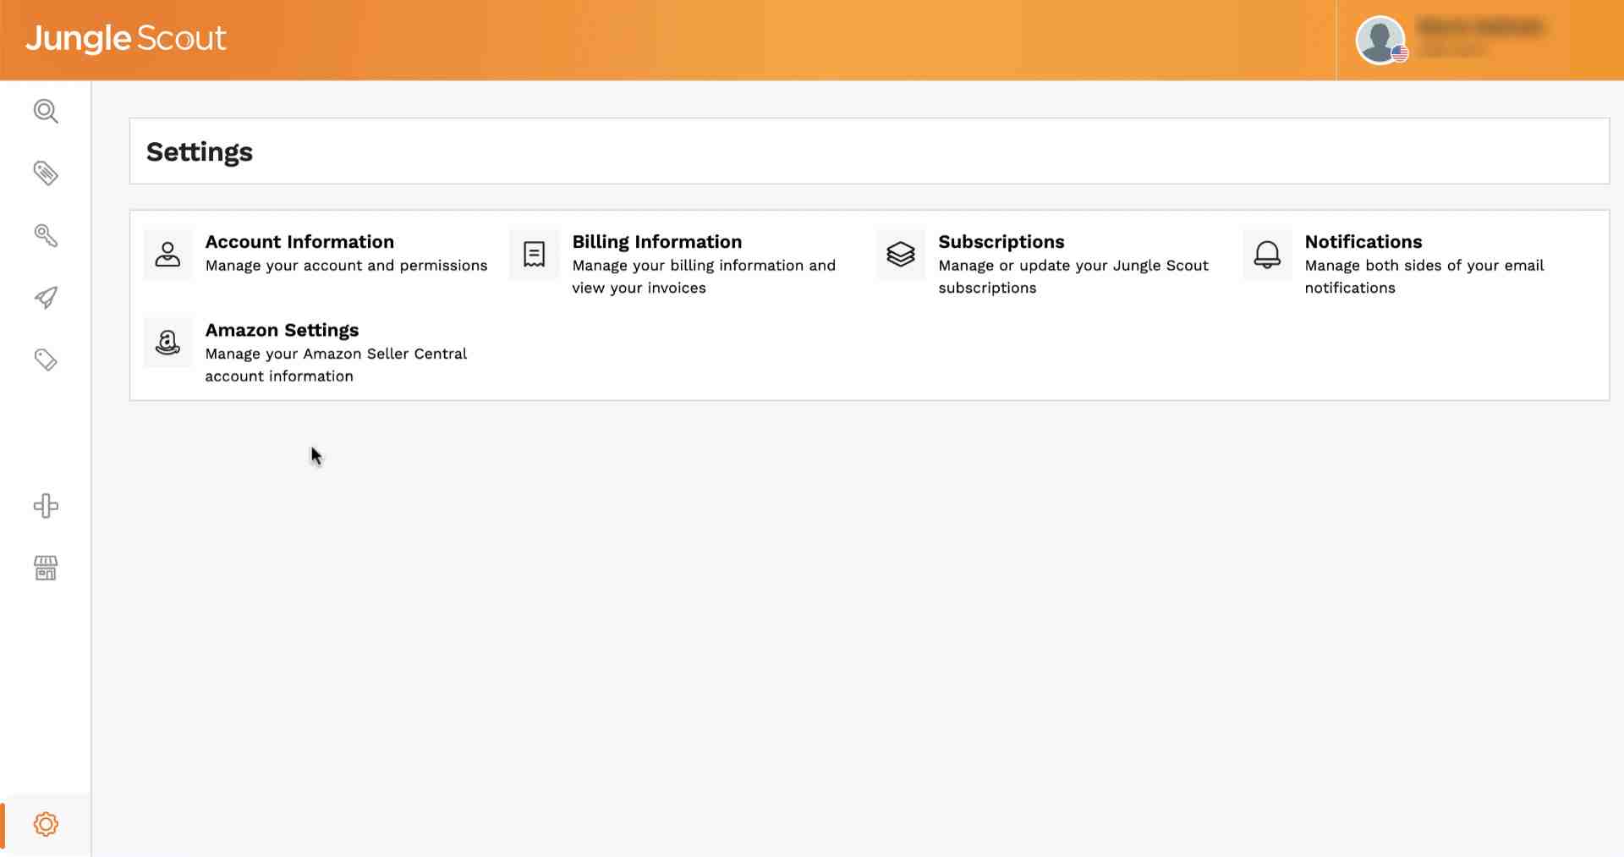Open Amazon Settings link
The width and height of the screenshot is (1624, 857).
coord(282,330)
